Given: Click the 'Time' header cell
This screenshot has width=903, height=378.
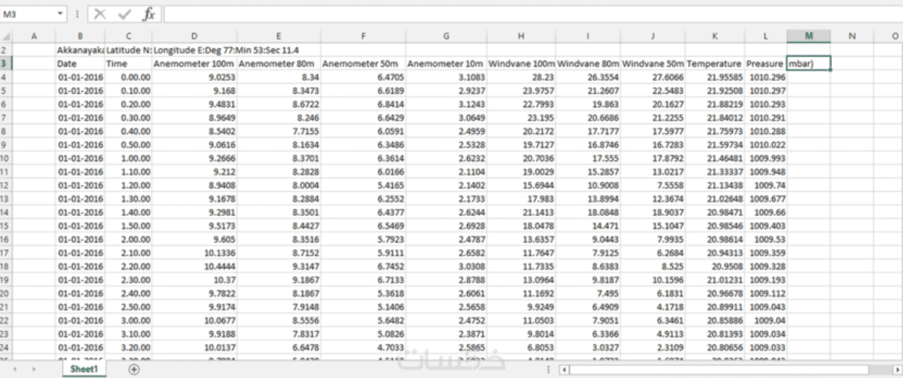Looking at the screenshot, I should tap(128, 64).
